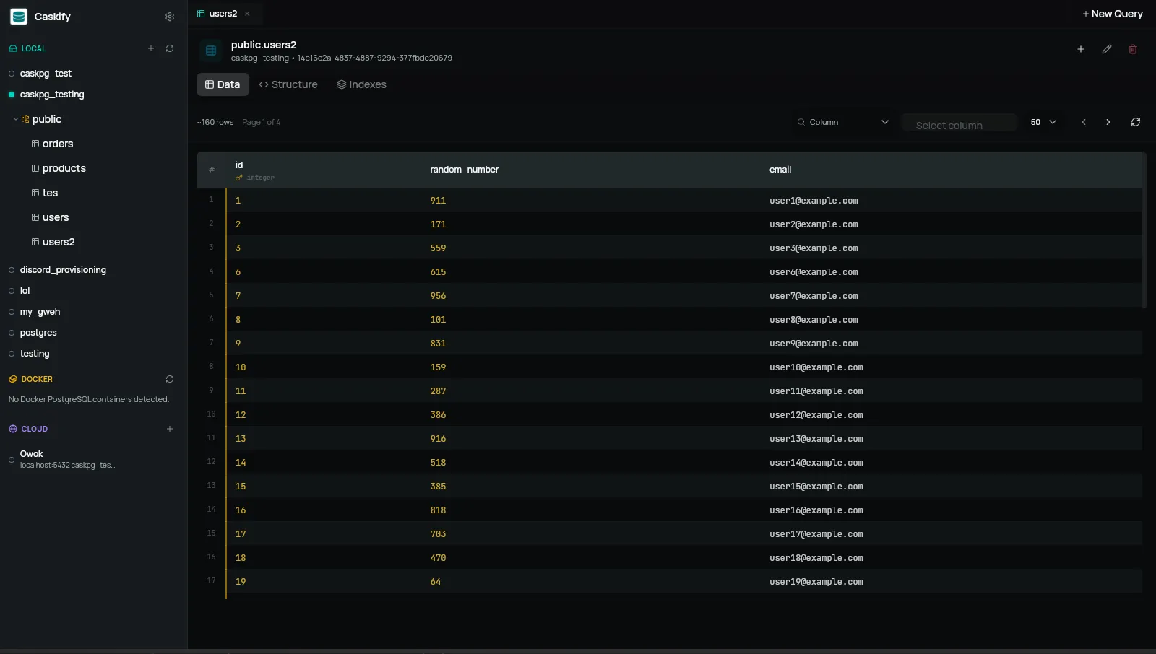Screen dimensions: 1156x654
Task: Expand the discord_provisioning database
Action: [63, 270]
